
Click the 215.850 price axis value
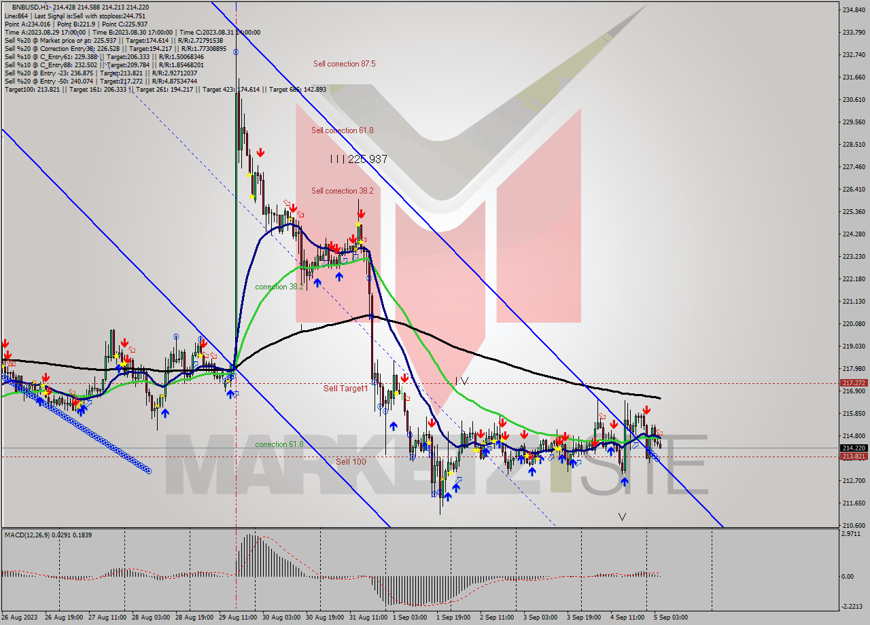coord(853,413)
